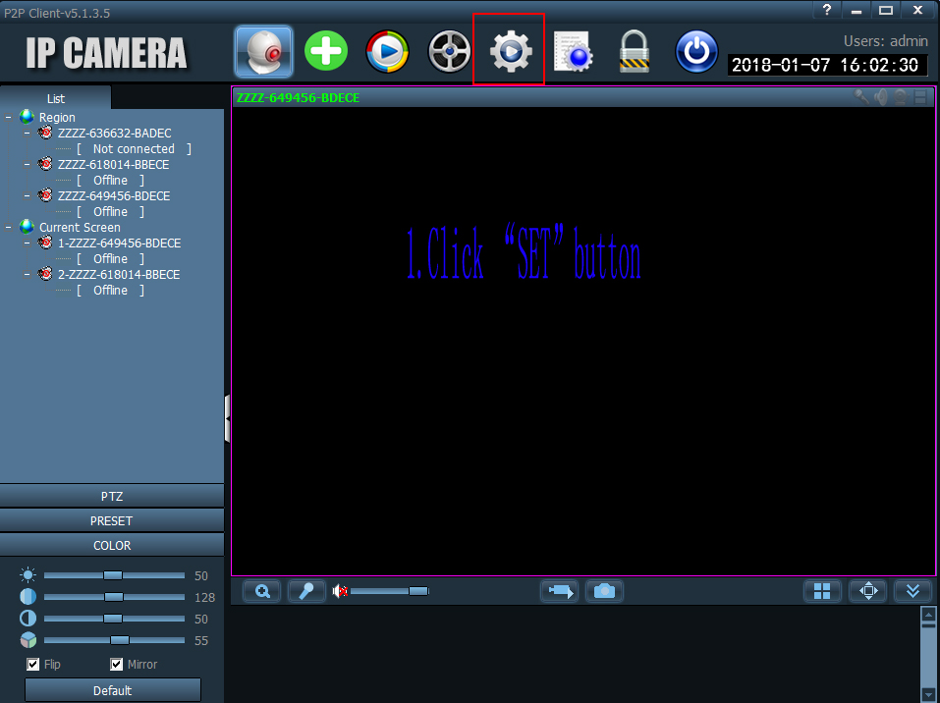Open the PRESET panel section
The image size is (940, 703).
(112, 520)
